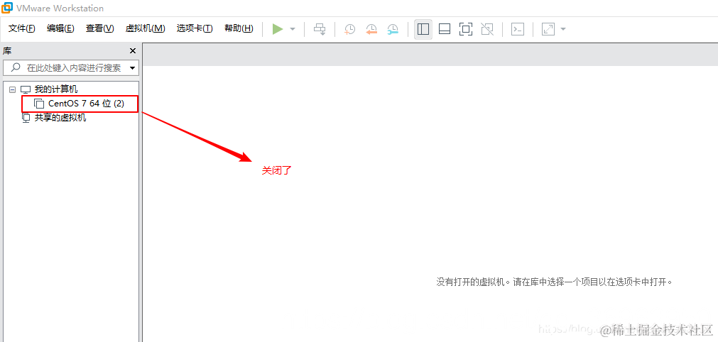Open the 查看(V) menu

[x=100, y=29]
